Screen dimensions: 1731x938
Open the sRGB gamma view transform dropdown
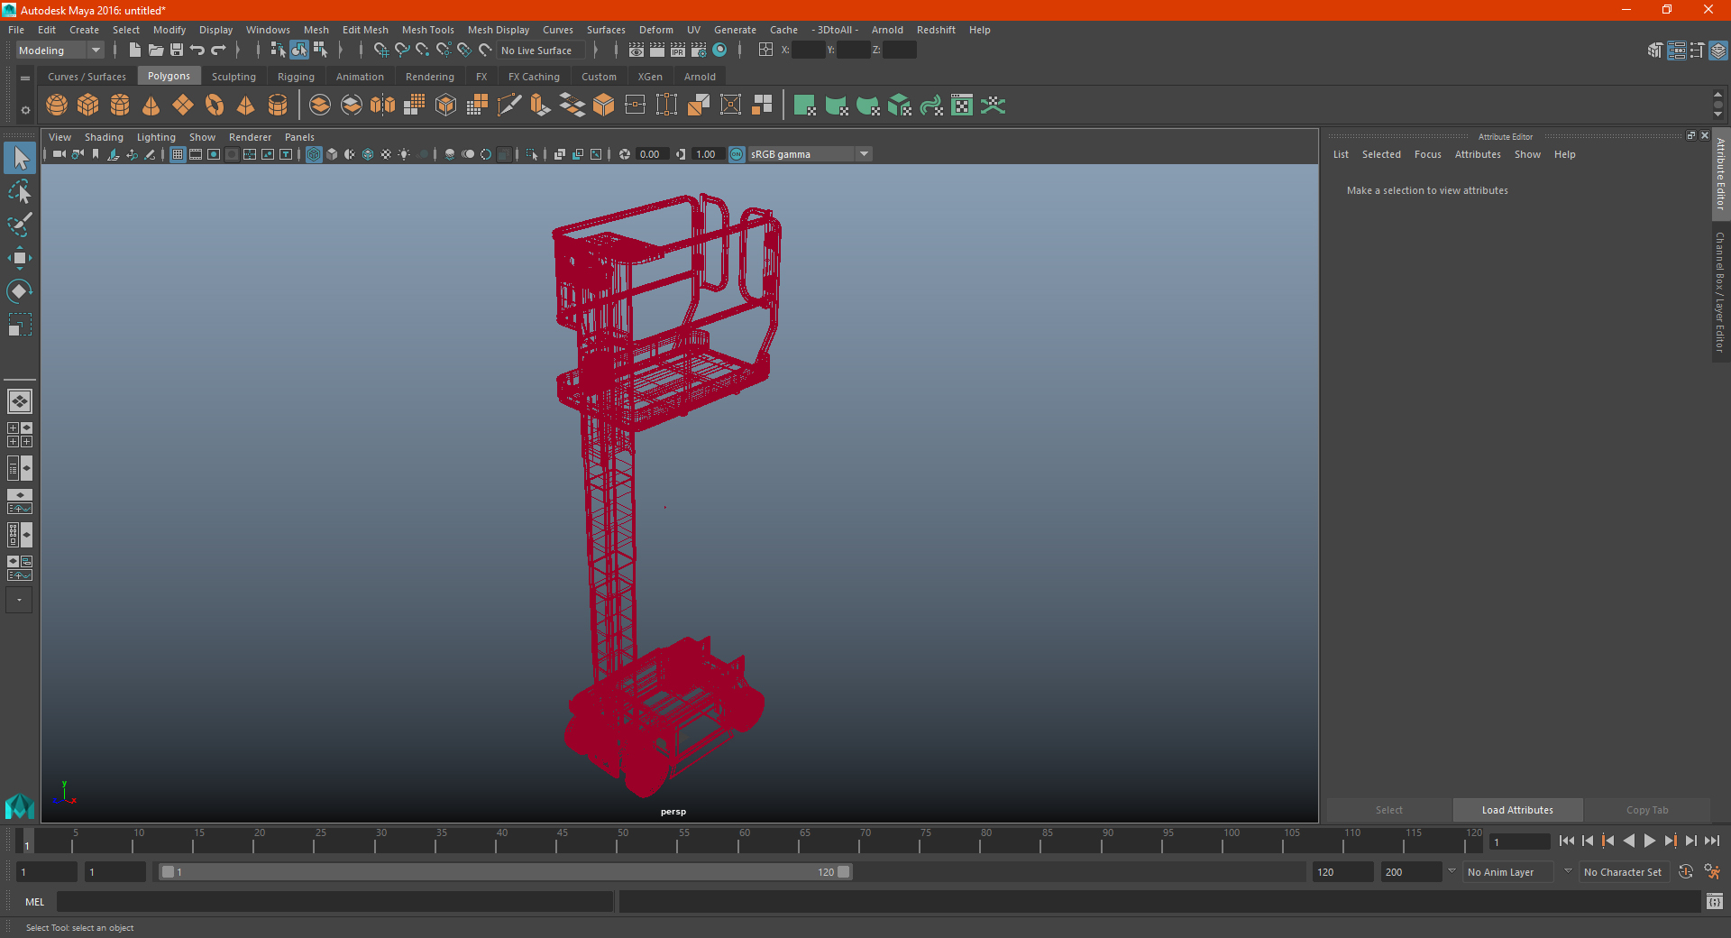(810, 154)
